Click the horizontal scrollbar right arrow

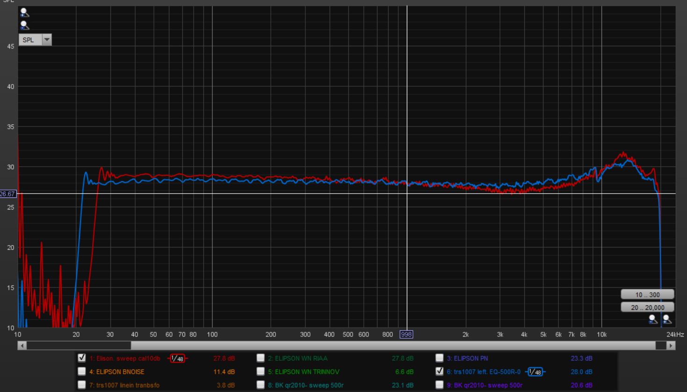(x=671, y=346)
